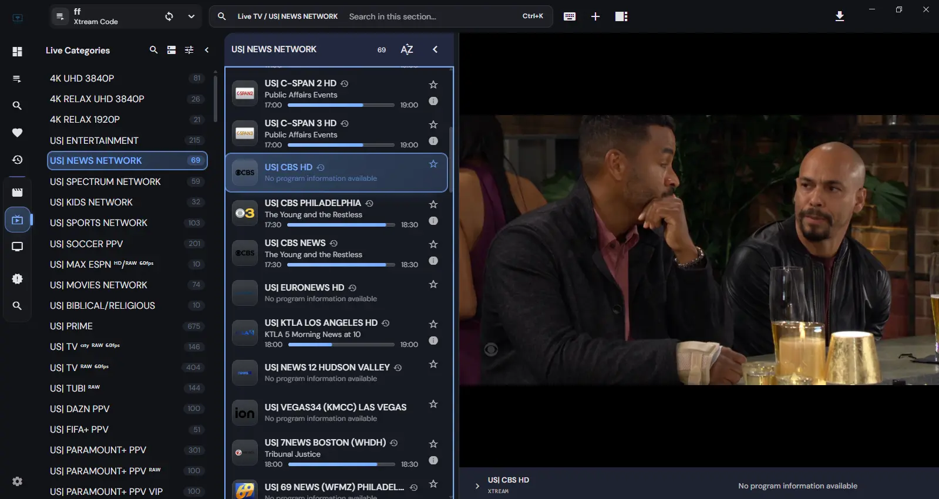The width and height of the screenshot is (939, 499).
Task: Favorite the US| CBS HD channel
Action: pyautogui.click(x=433, y=164)
